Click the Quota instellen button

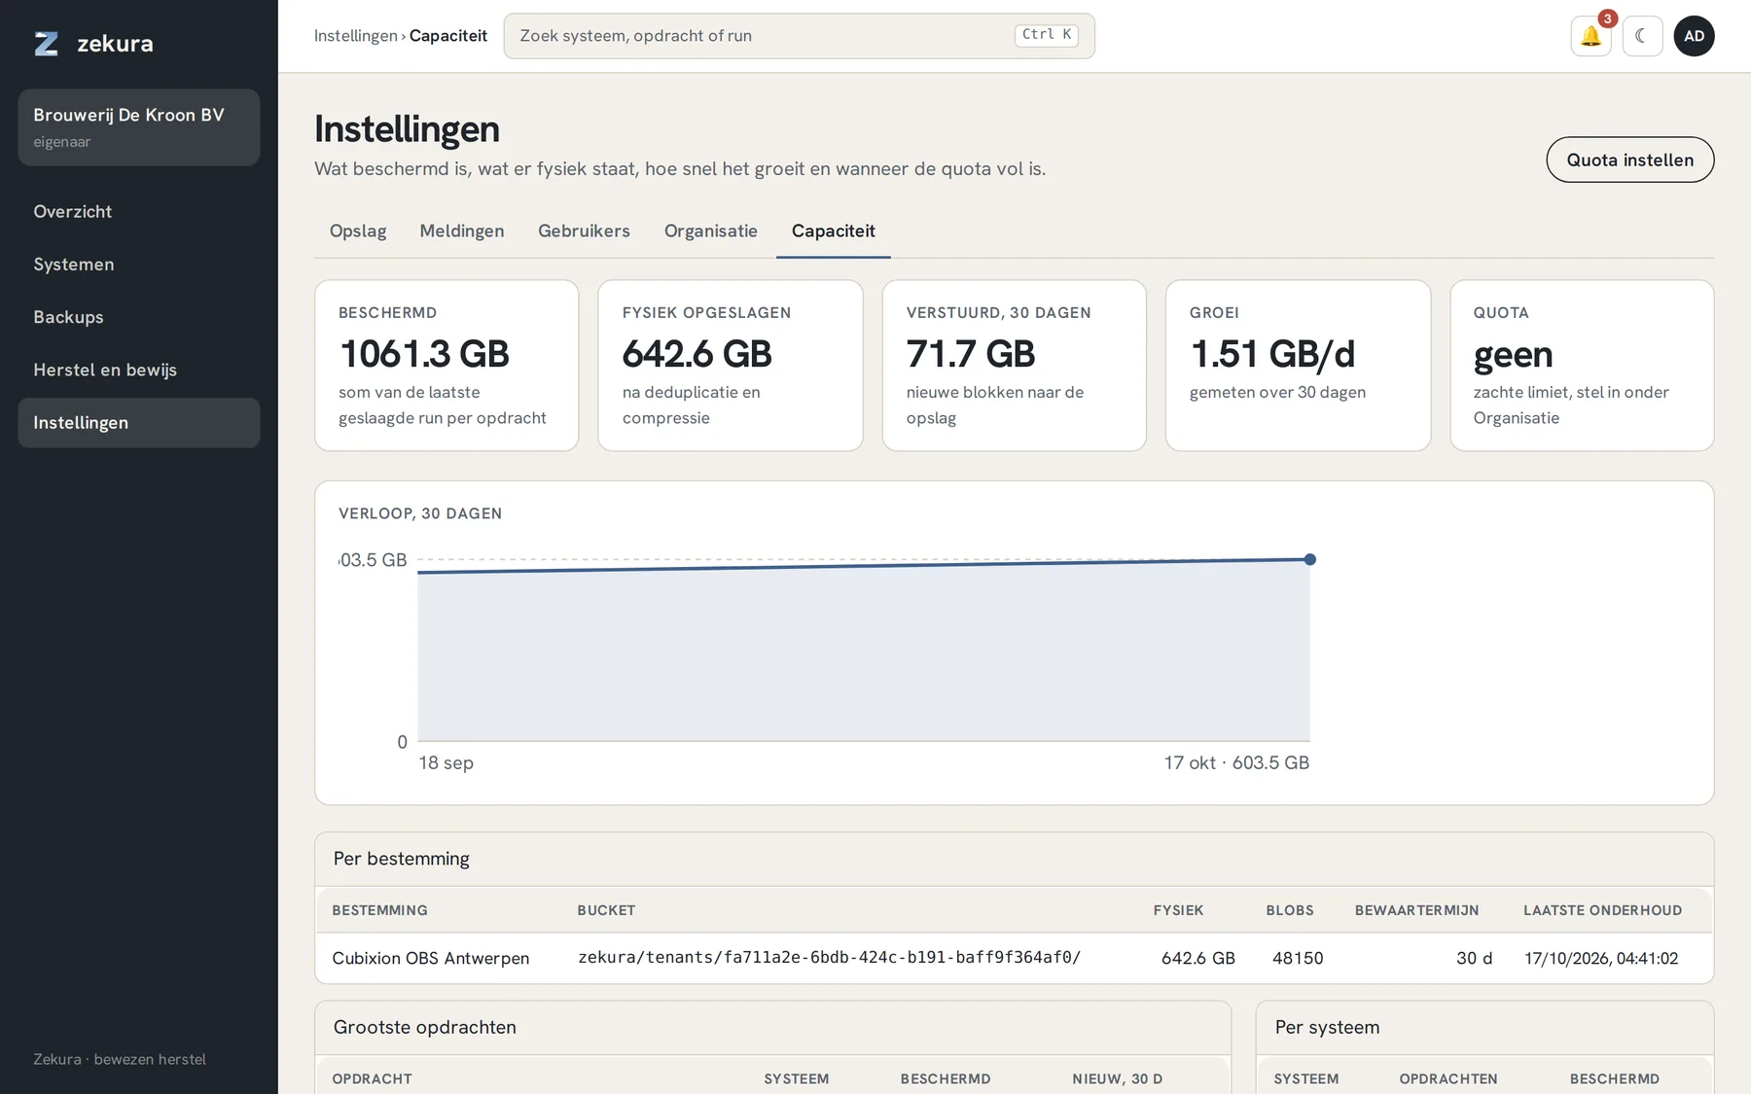tap(1630, 160)
